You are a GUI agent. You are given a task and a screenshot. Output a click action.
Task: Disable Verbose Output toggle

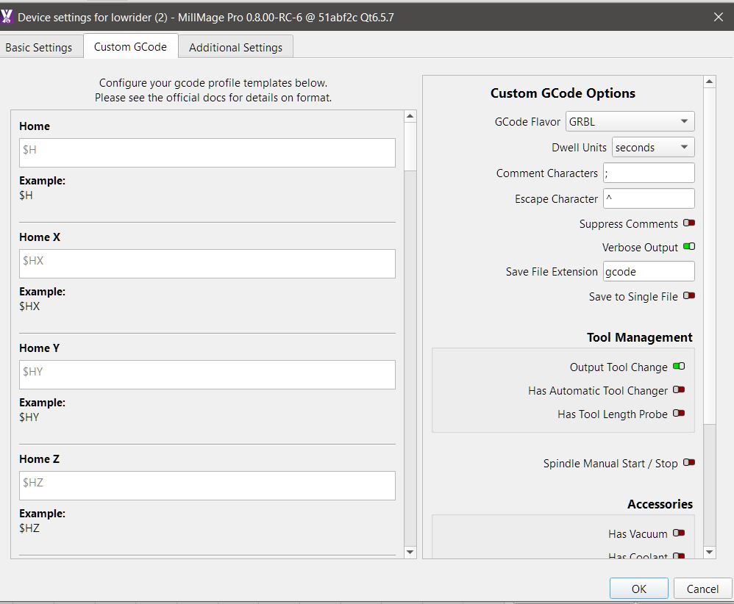[x=688, y=247]
